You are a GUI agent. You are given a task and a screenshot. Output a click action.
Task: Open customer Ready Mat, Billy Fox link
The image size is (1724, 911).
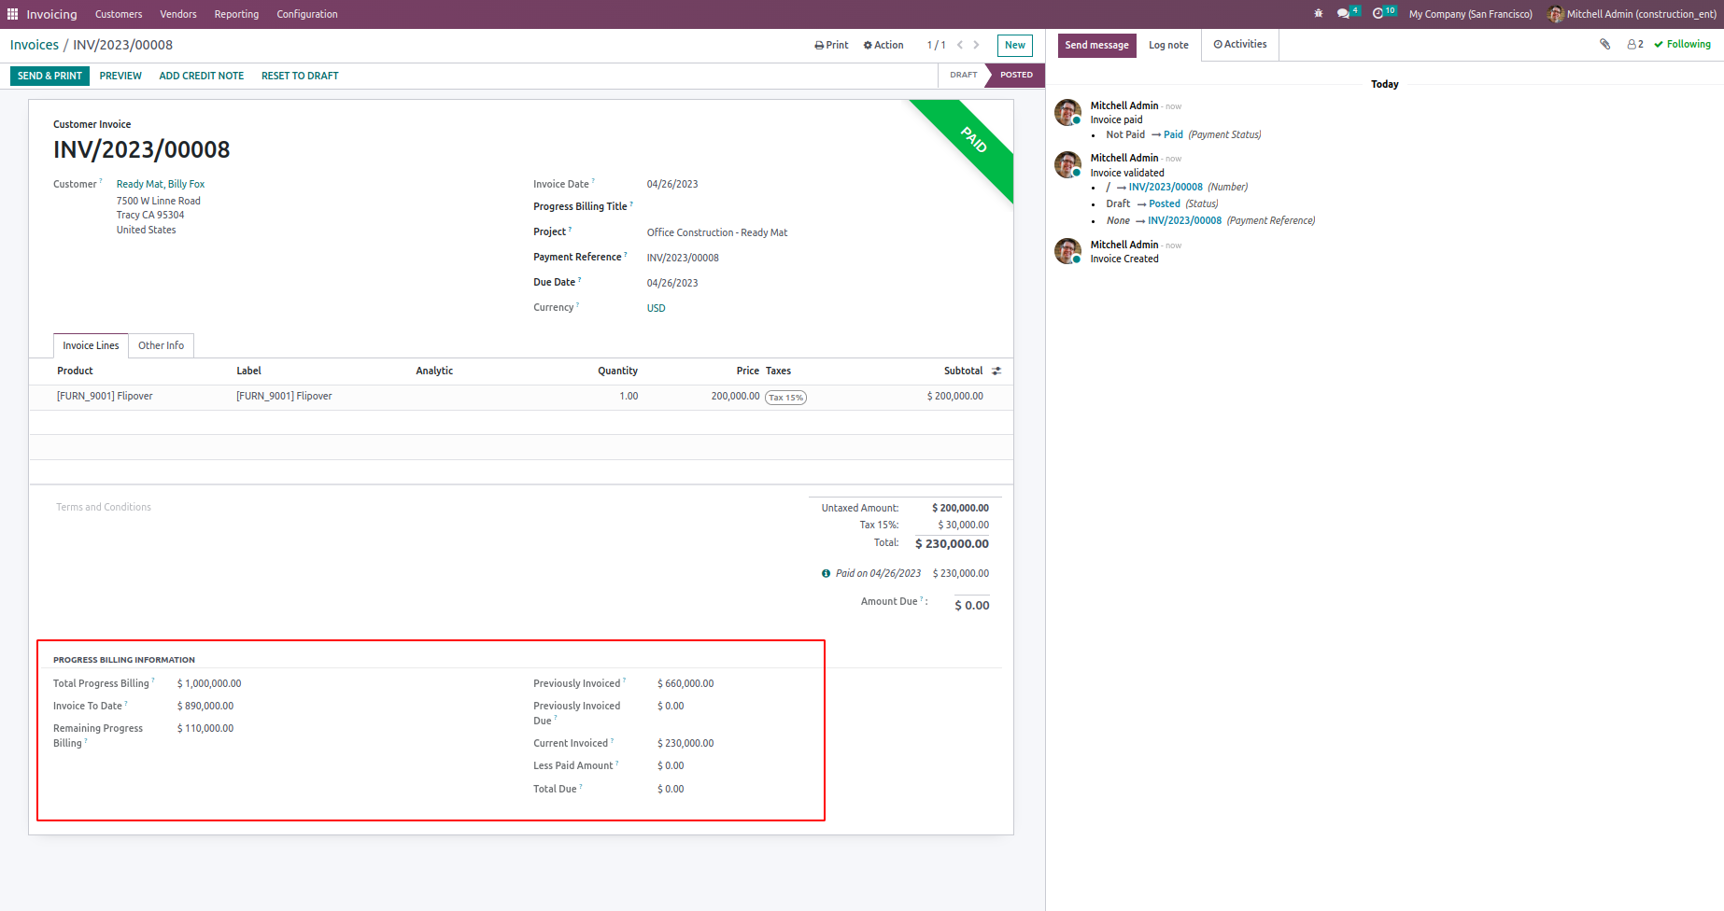point(161,184)
